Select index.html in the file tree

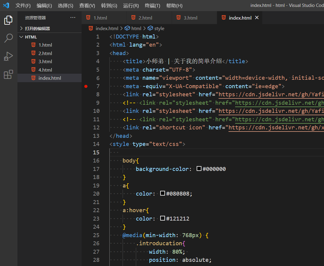50,78
